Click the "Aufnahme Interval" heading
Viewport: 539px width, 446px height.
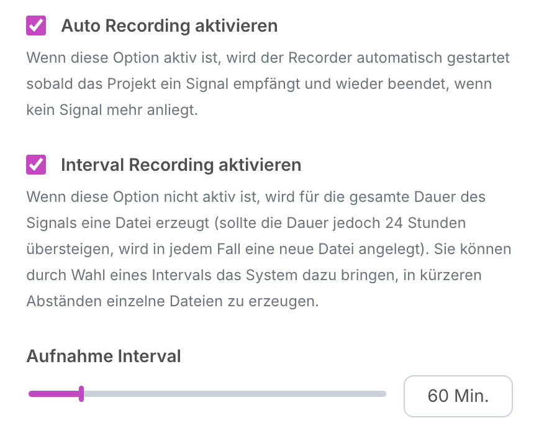pyautogui.click(x=104, y=356)
